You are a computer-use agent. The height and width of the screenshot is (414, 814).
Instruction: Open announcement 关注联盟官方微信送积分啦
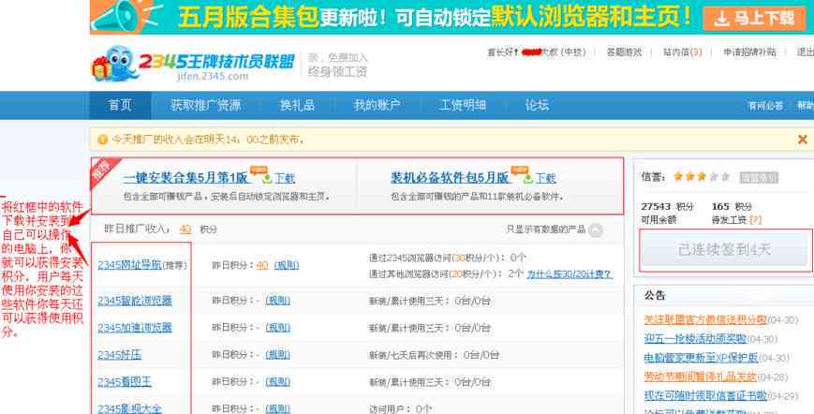705,319
